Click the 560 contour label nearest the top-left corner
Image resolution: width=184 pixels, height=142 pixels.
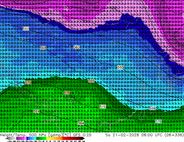click(x=26, y=29)
